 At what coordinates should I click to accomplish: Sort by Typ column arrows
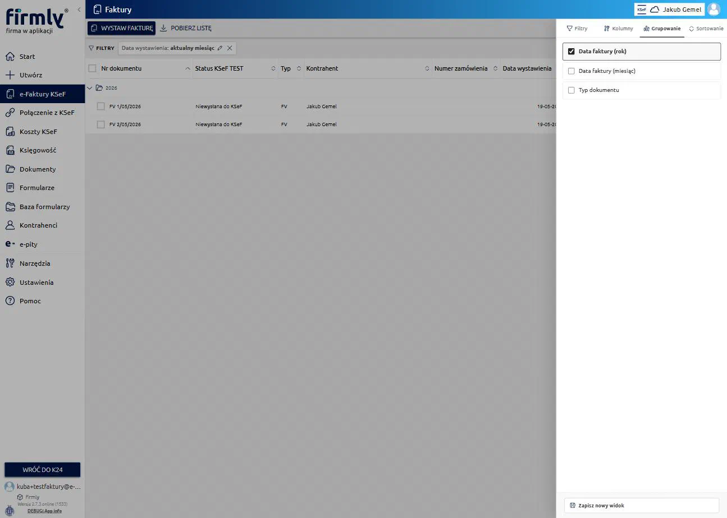(299, 68)
